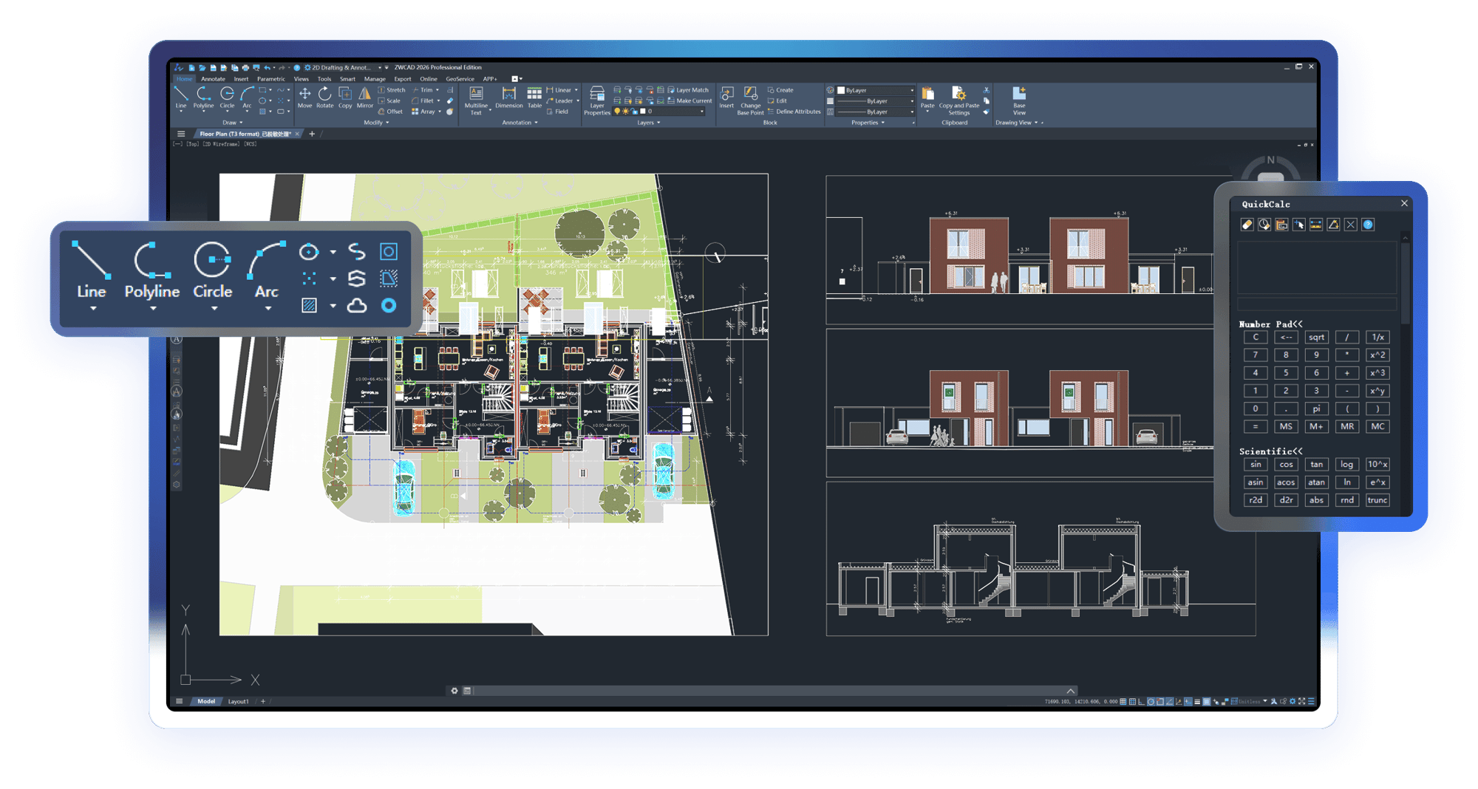Toggle grid display in status bar

pyautogui.click(x=1123, y=702)
